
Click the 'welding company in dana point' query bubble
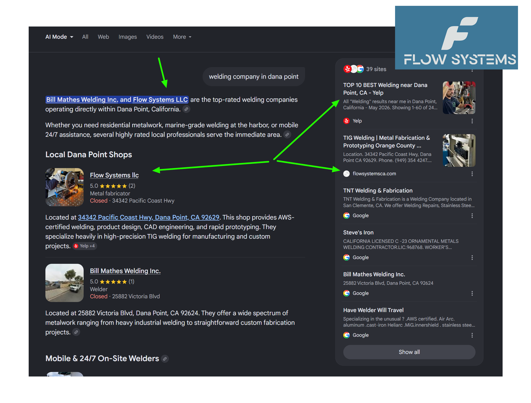pos(254,77)
